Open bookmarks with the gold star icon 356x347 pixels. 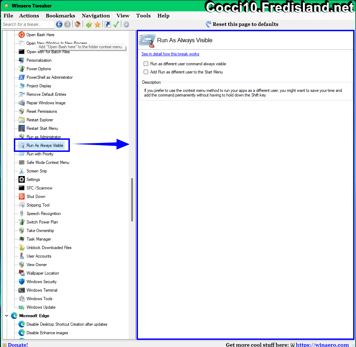tap(98, 24)
